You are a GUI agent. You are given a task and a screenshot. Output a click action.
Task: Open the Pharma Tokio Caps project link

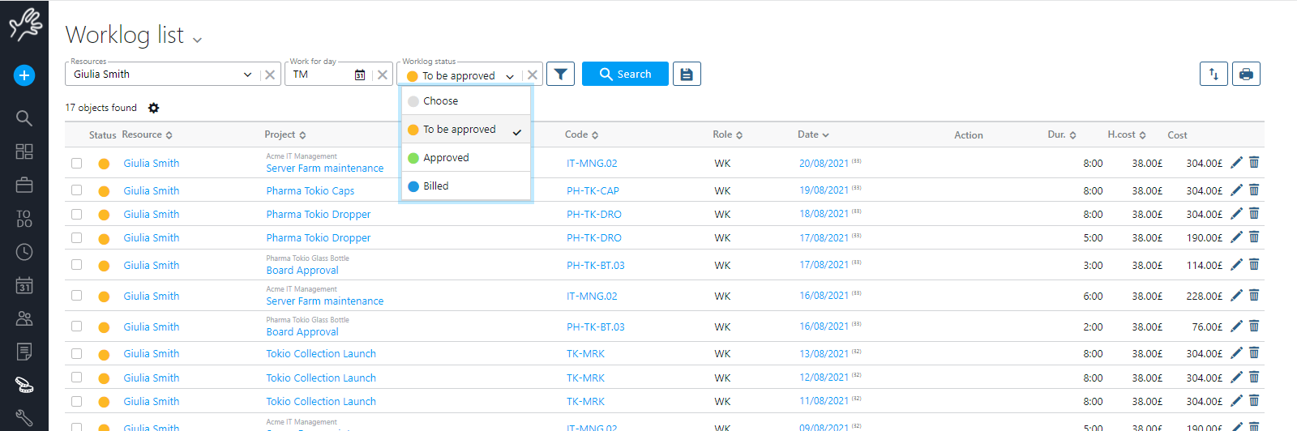(310, 191)
